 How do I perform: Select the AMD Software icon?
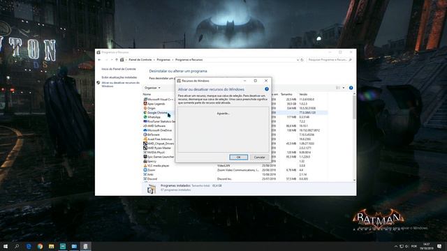(145, 125)
